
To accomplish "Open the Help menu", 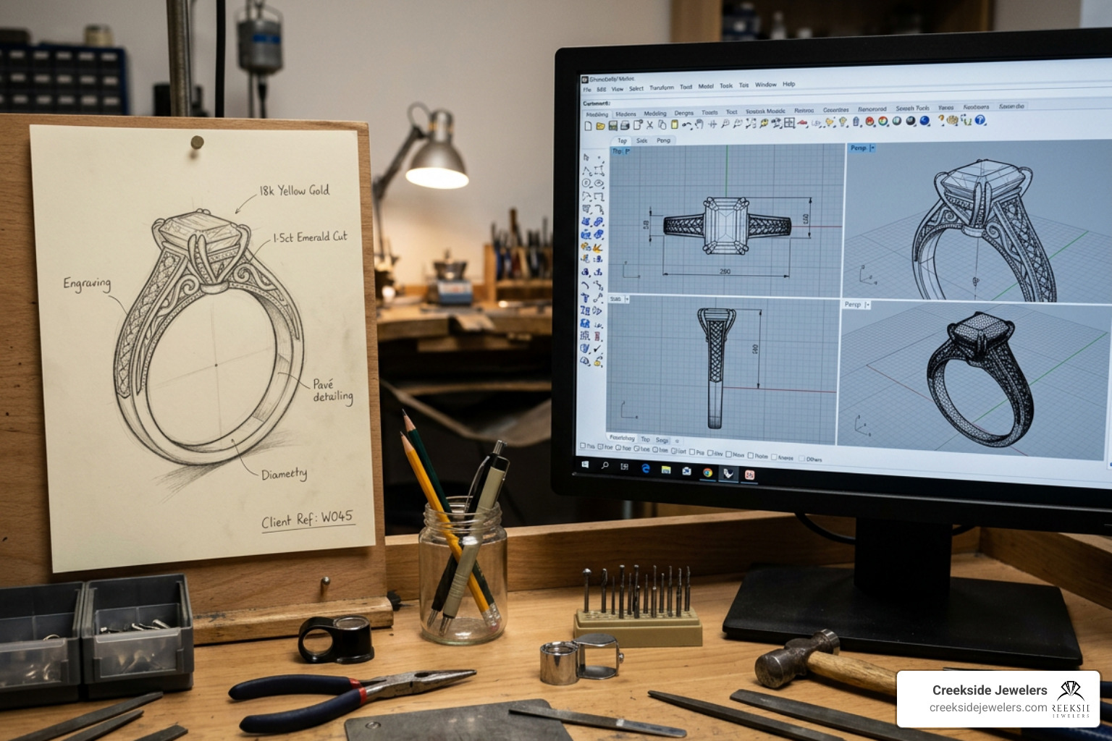I will 789,85.
